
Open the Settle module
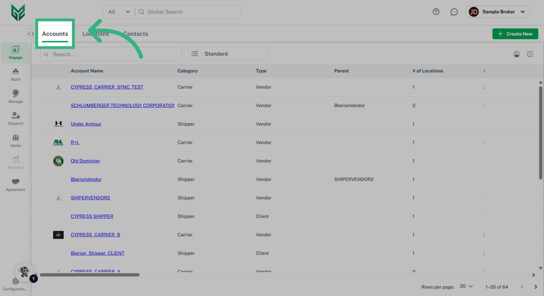pyautogui.click(x=15, y=140)
